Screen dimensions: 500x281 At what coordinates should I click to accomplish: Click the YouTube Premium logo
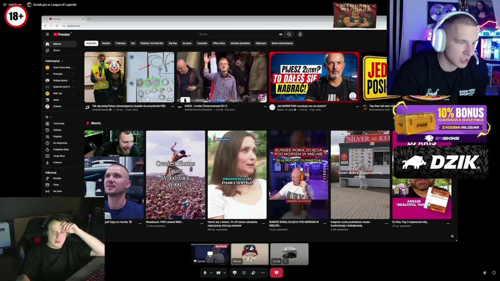(62, 34)
